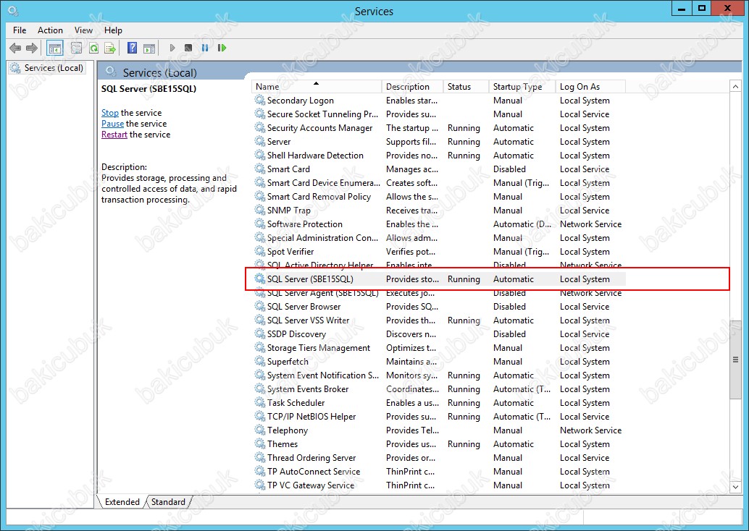Click the gear icon beside Software Protection

point(260,224)
